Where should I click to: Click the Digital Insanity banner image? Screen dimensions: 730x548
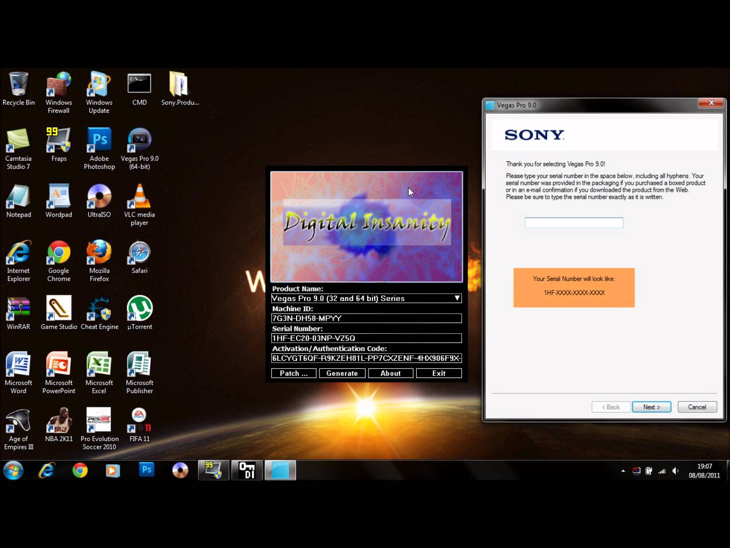[367, 227]
